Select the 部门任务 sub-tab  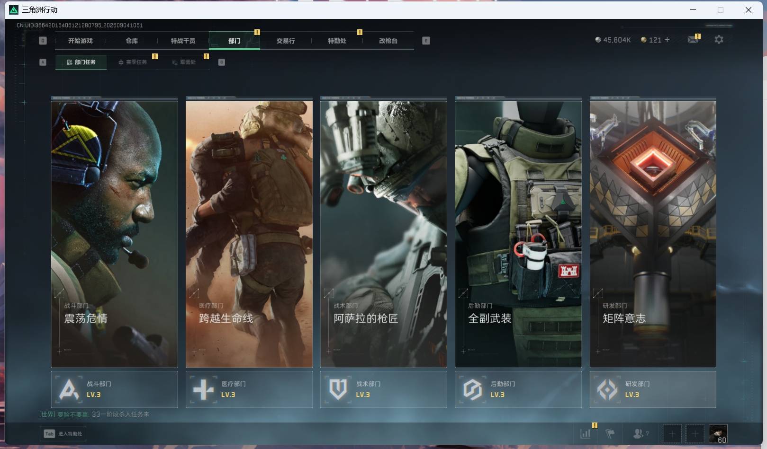81,62
